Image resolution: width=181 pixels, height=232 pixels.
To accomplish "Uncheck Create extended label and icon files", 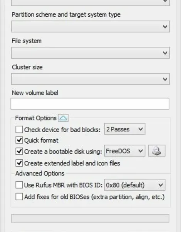I will tap(19, 163).
